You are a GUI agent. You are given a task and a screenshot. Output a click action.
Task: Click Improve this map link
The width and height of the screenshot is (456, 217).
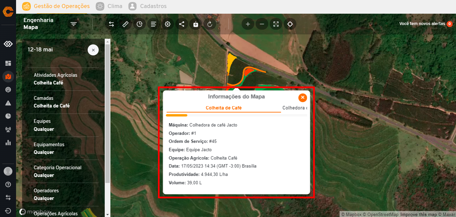(419, 214)
